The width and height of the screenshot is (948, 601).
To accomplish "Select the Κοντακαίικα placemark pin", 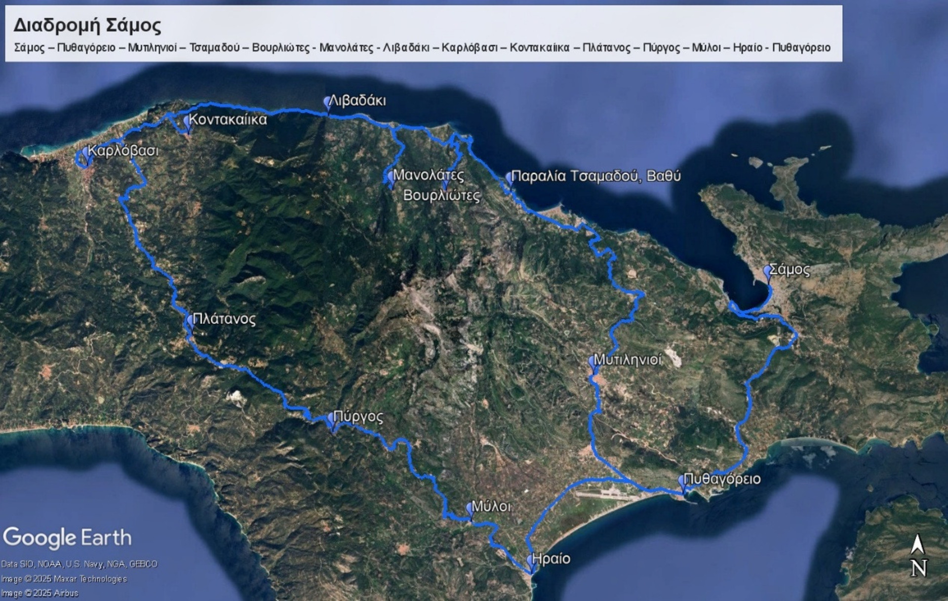I will coord(187,121).
